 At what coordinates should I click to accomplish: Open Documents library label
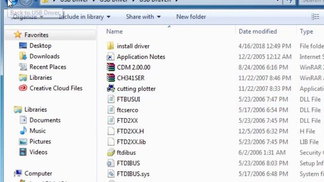45,120
